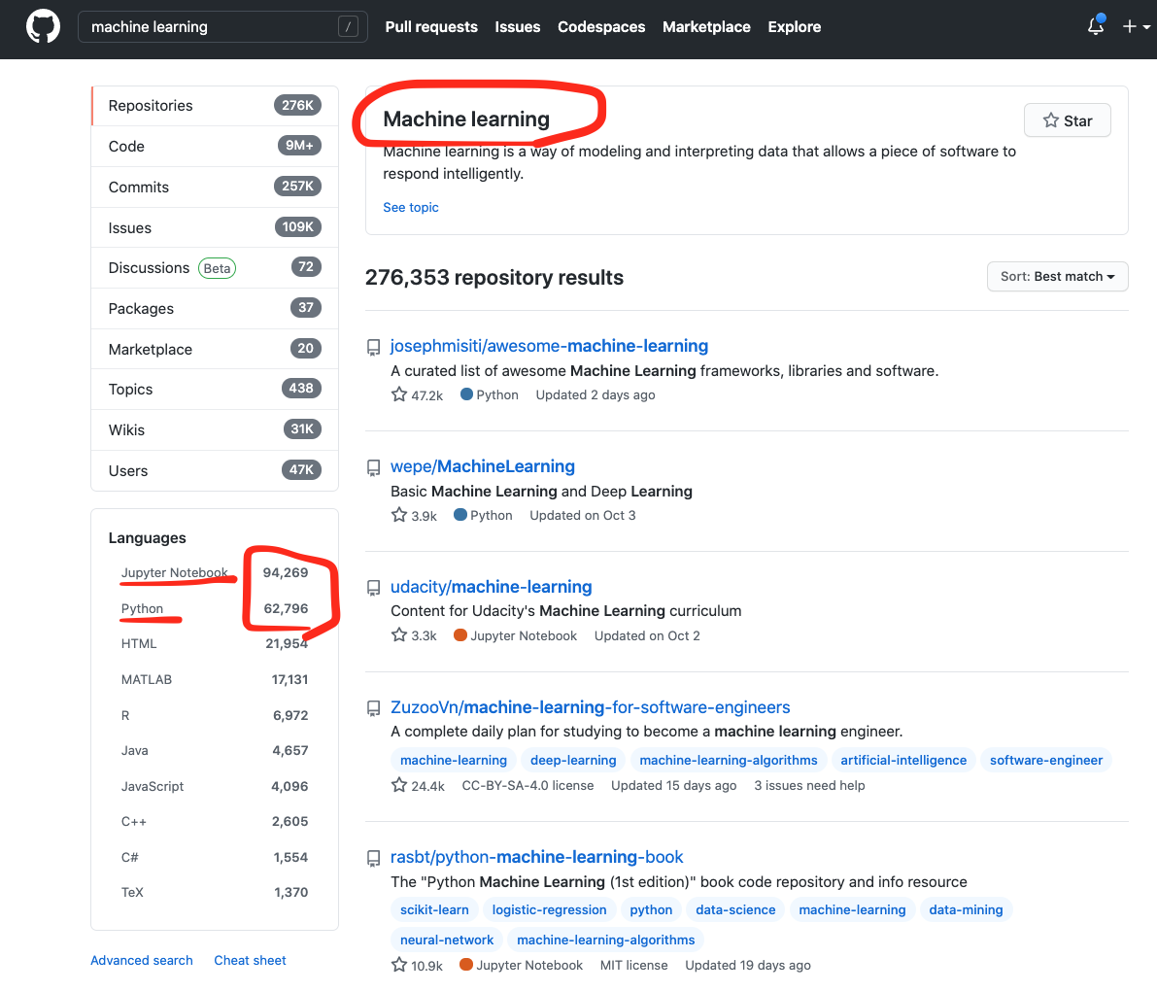Click the 47.2k star icon
The width and height of the screenshot is (1157, 992).
pos(399,394)
